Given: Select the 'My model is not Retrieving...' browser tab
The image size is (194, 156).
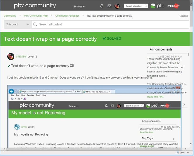Looking at the screenshot, I should (x=97, y=92).
